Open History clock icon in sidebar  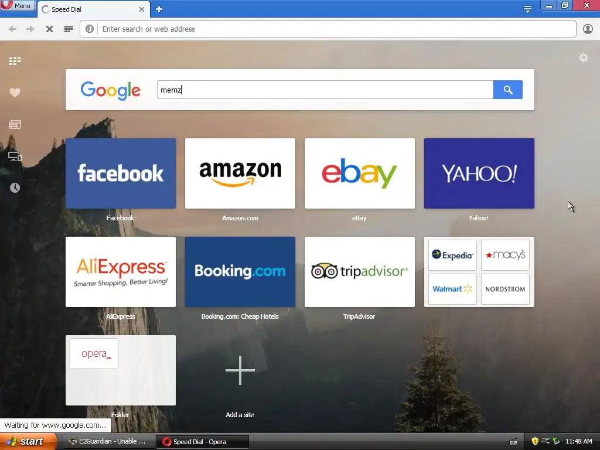click(x=15, y=187)
